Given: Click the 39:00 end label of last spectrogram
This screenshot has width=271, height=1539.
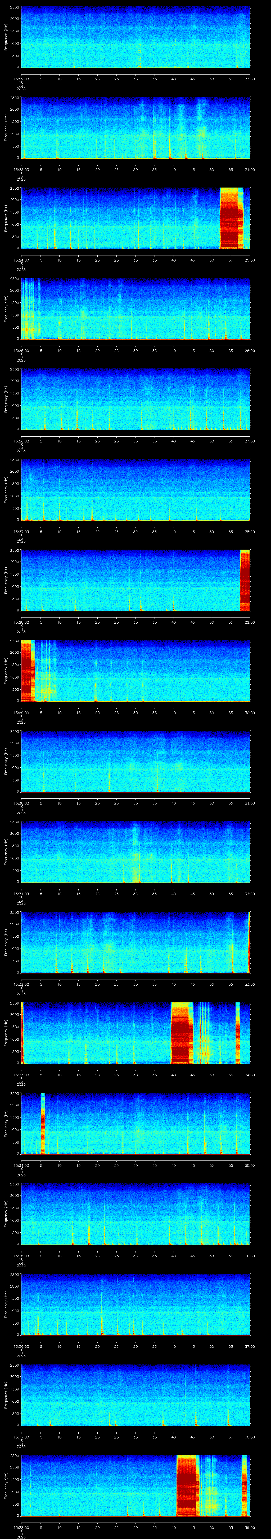Looking at the screenshot, I should click(x=250, y=1527).
